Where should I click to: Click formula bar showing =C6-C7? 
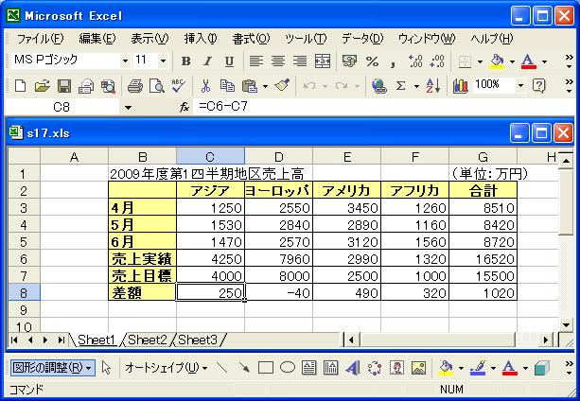coord(385,107)
